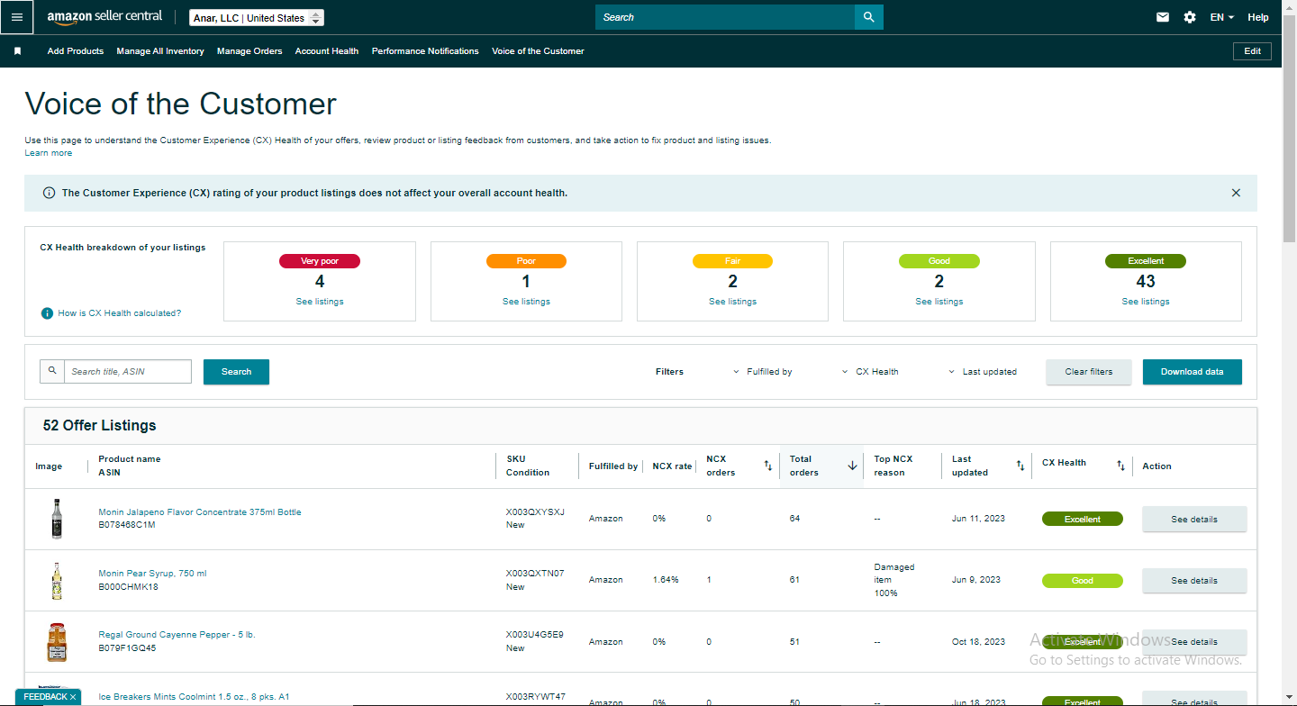Screen dimensions: 1297x706
Task: Open the EN language dropdown
Action: click(1221, 17)
